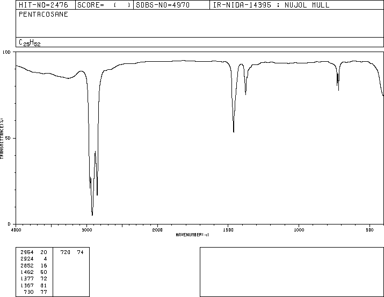Screen dimensions: 384x297
Task: Click the empty remarks box at bottom right
Action: click(x=292, y=272)
